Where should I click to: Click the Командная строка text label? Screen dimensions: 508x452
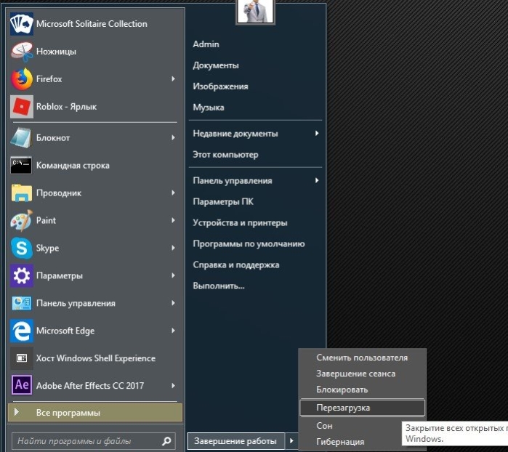click(73, 165)
